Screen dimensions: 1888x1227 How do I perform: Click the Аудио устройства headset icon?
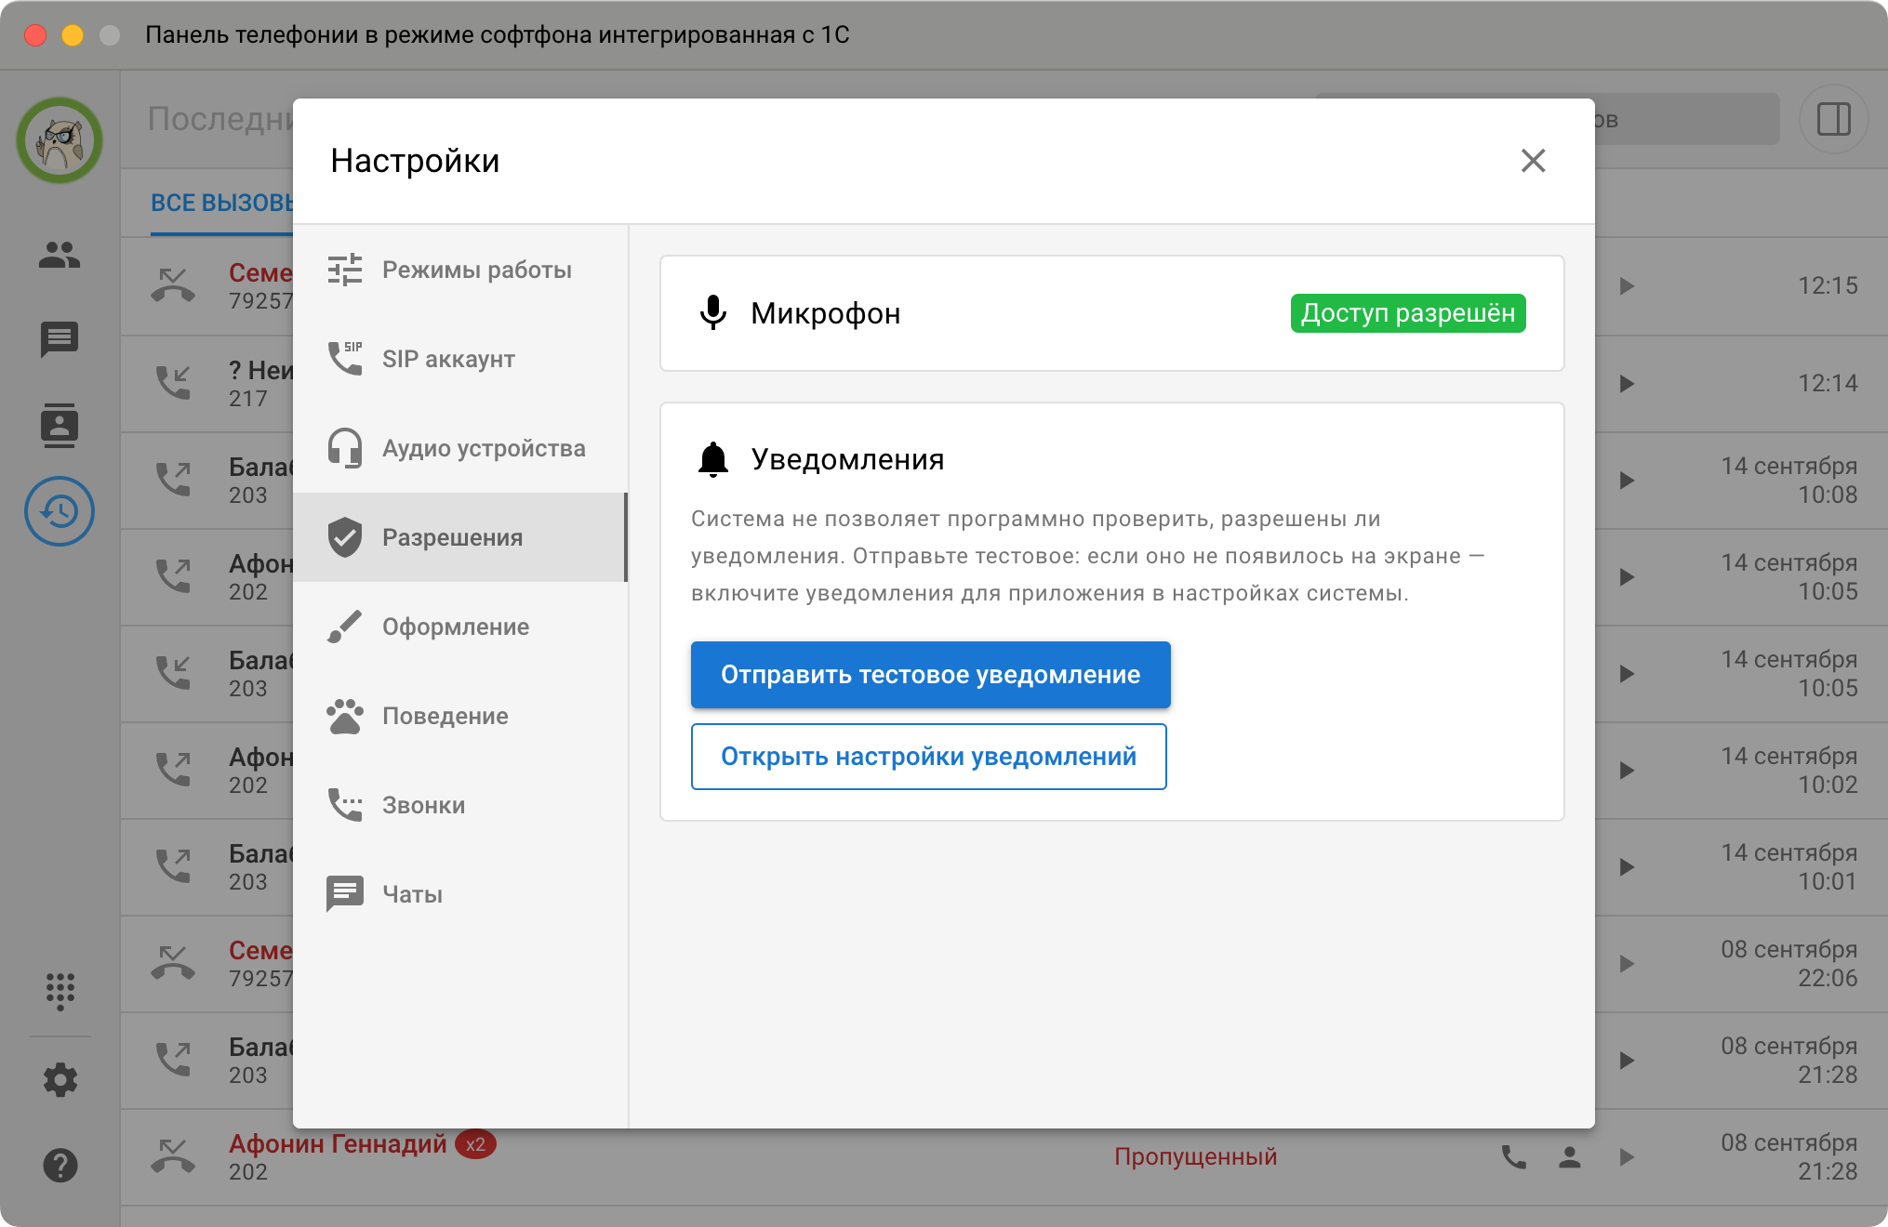click(345, 448)
